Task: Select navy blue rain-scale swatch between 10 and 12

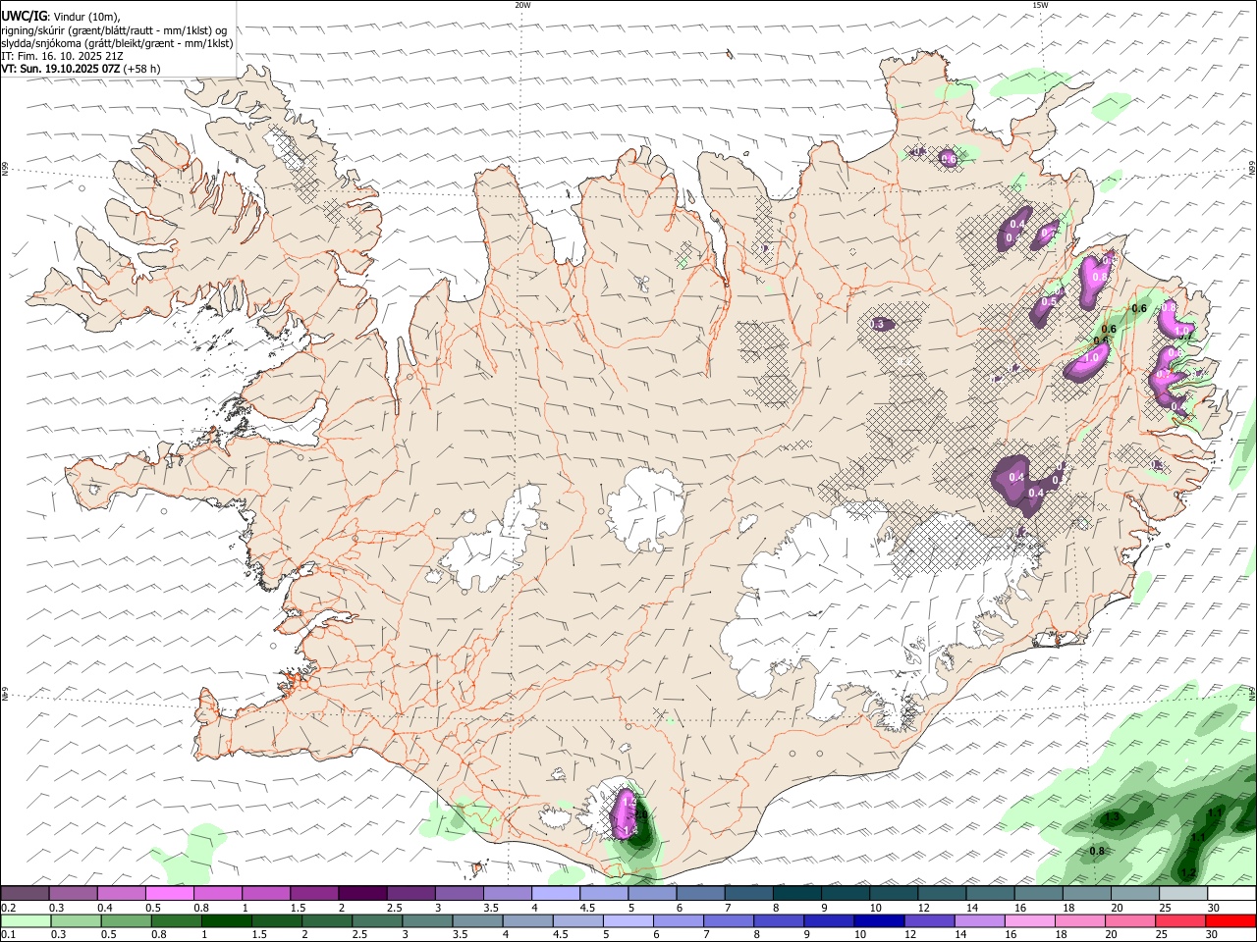Action: point(879,920)
